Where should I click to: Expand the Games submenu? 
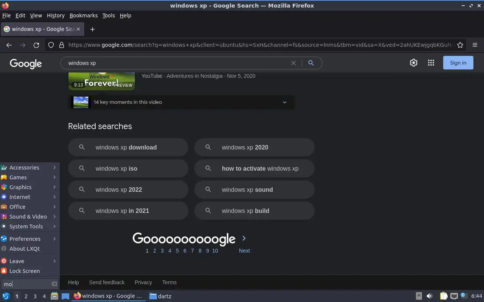(30, 177)
